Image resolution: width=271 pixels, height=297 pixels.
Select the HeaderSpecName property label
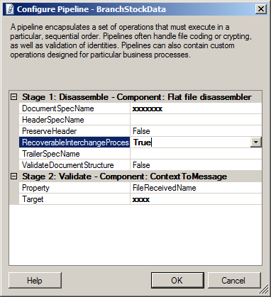(x=74, y=120)
